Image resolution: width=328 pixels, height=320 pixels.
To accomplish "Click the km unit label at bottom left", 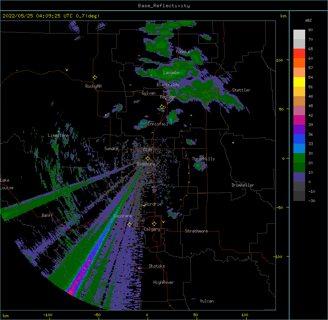I will point(6,316).
